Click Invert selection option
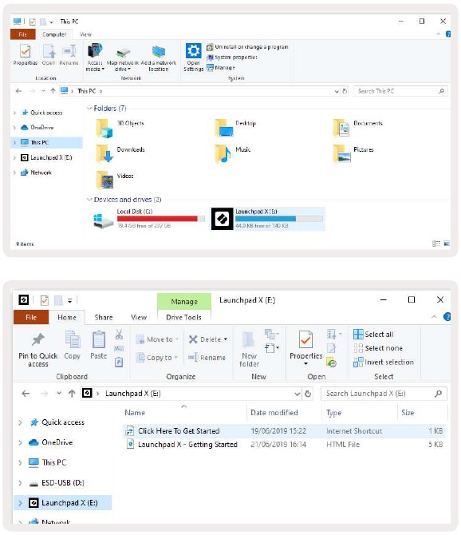 coord(384,362)
